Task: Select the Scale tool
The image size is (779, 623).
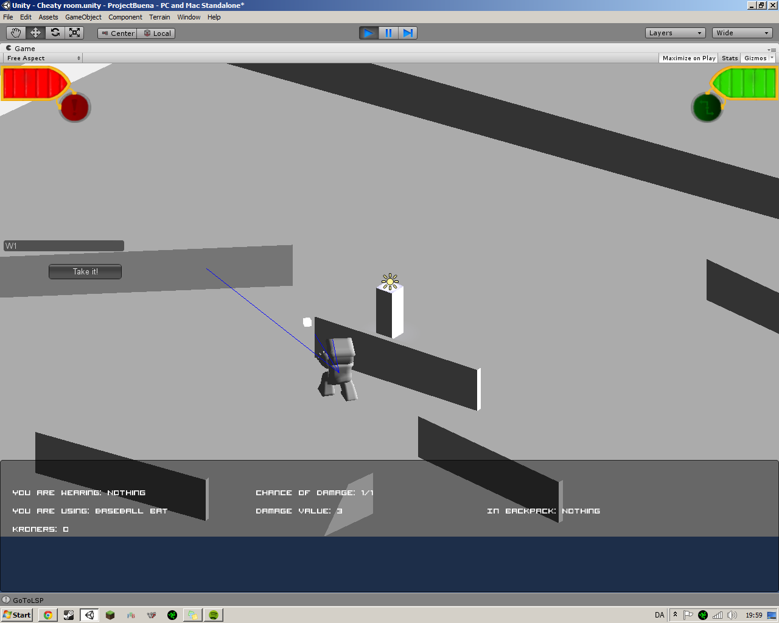Action: (74, 33)
